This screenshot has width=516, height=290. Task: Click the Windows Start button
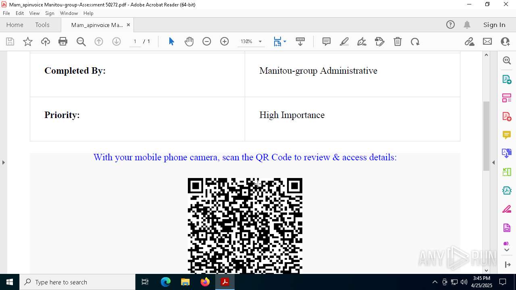(10, 282)
